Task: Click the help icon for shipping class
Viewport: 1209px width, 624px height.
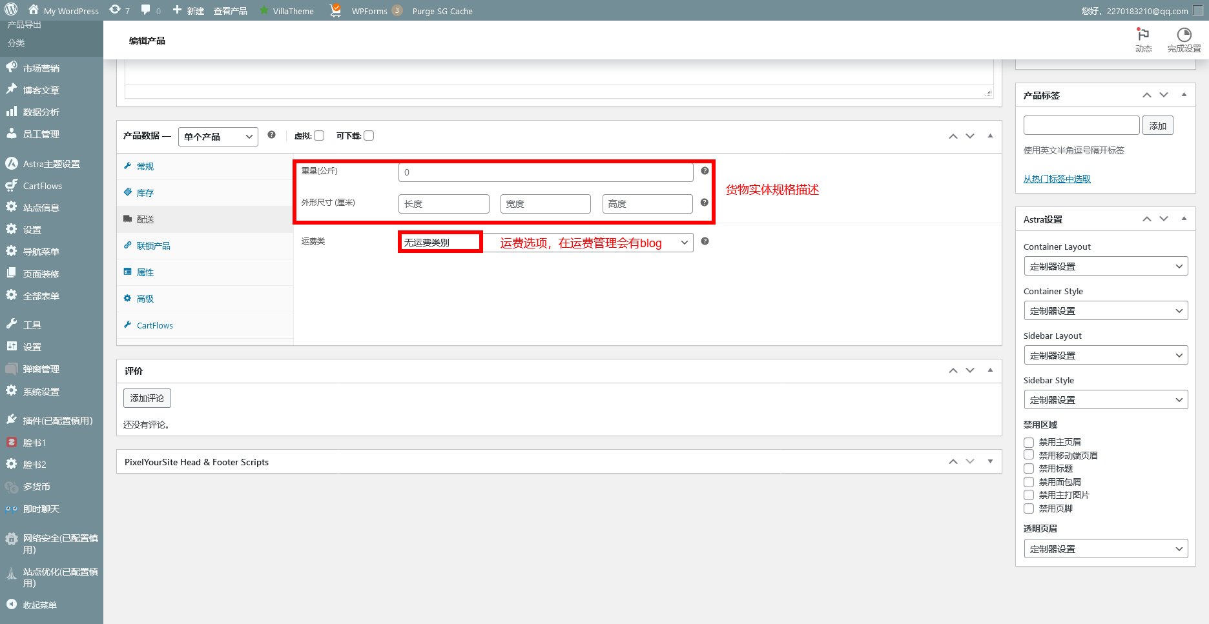Action: [x=705, y=241]
